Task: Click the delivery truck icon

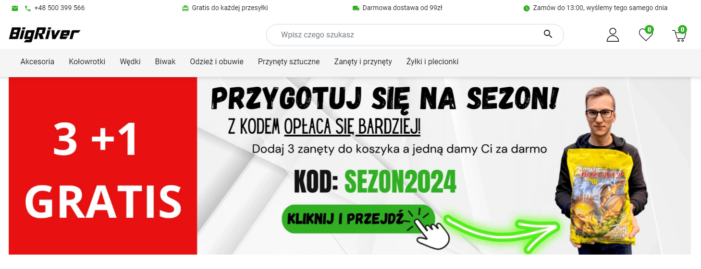Action: point(356,8)
